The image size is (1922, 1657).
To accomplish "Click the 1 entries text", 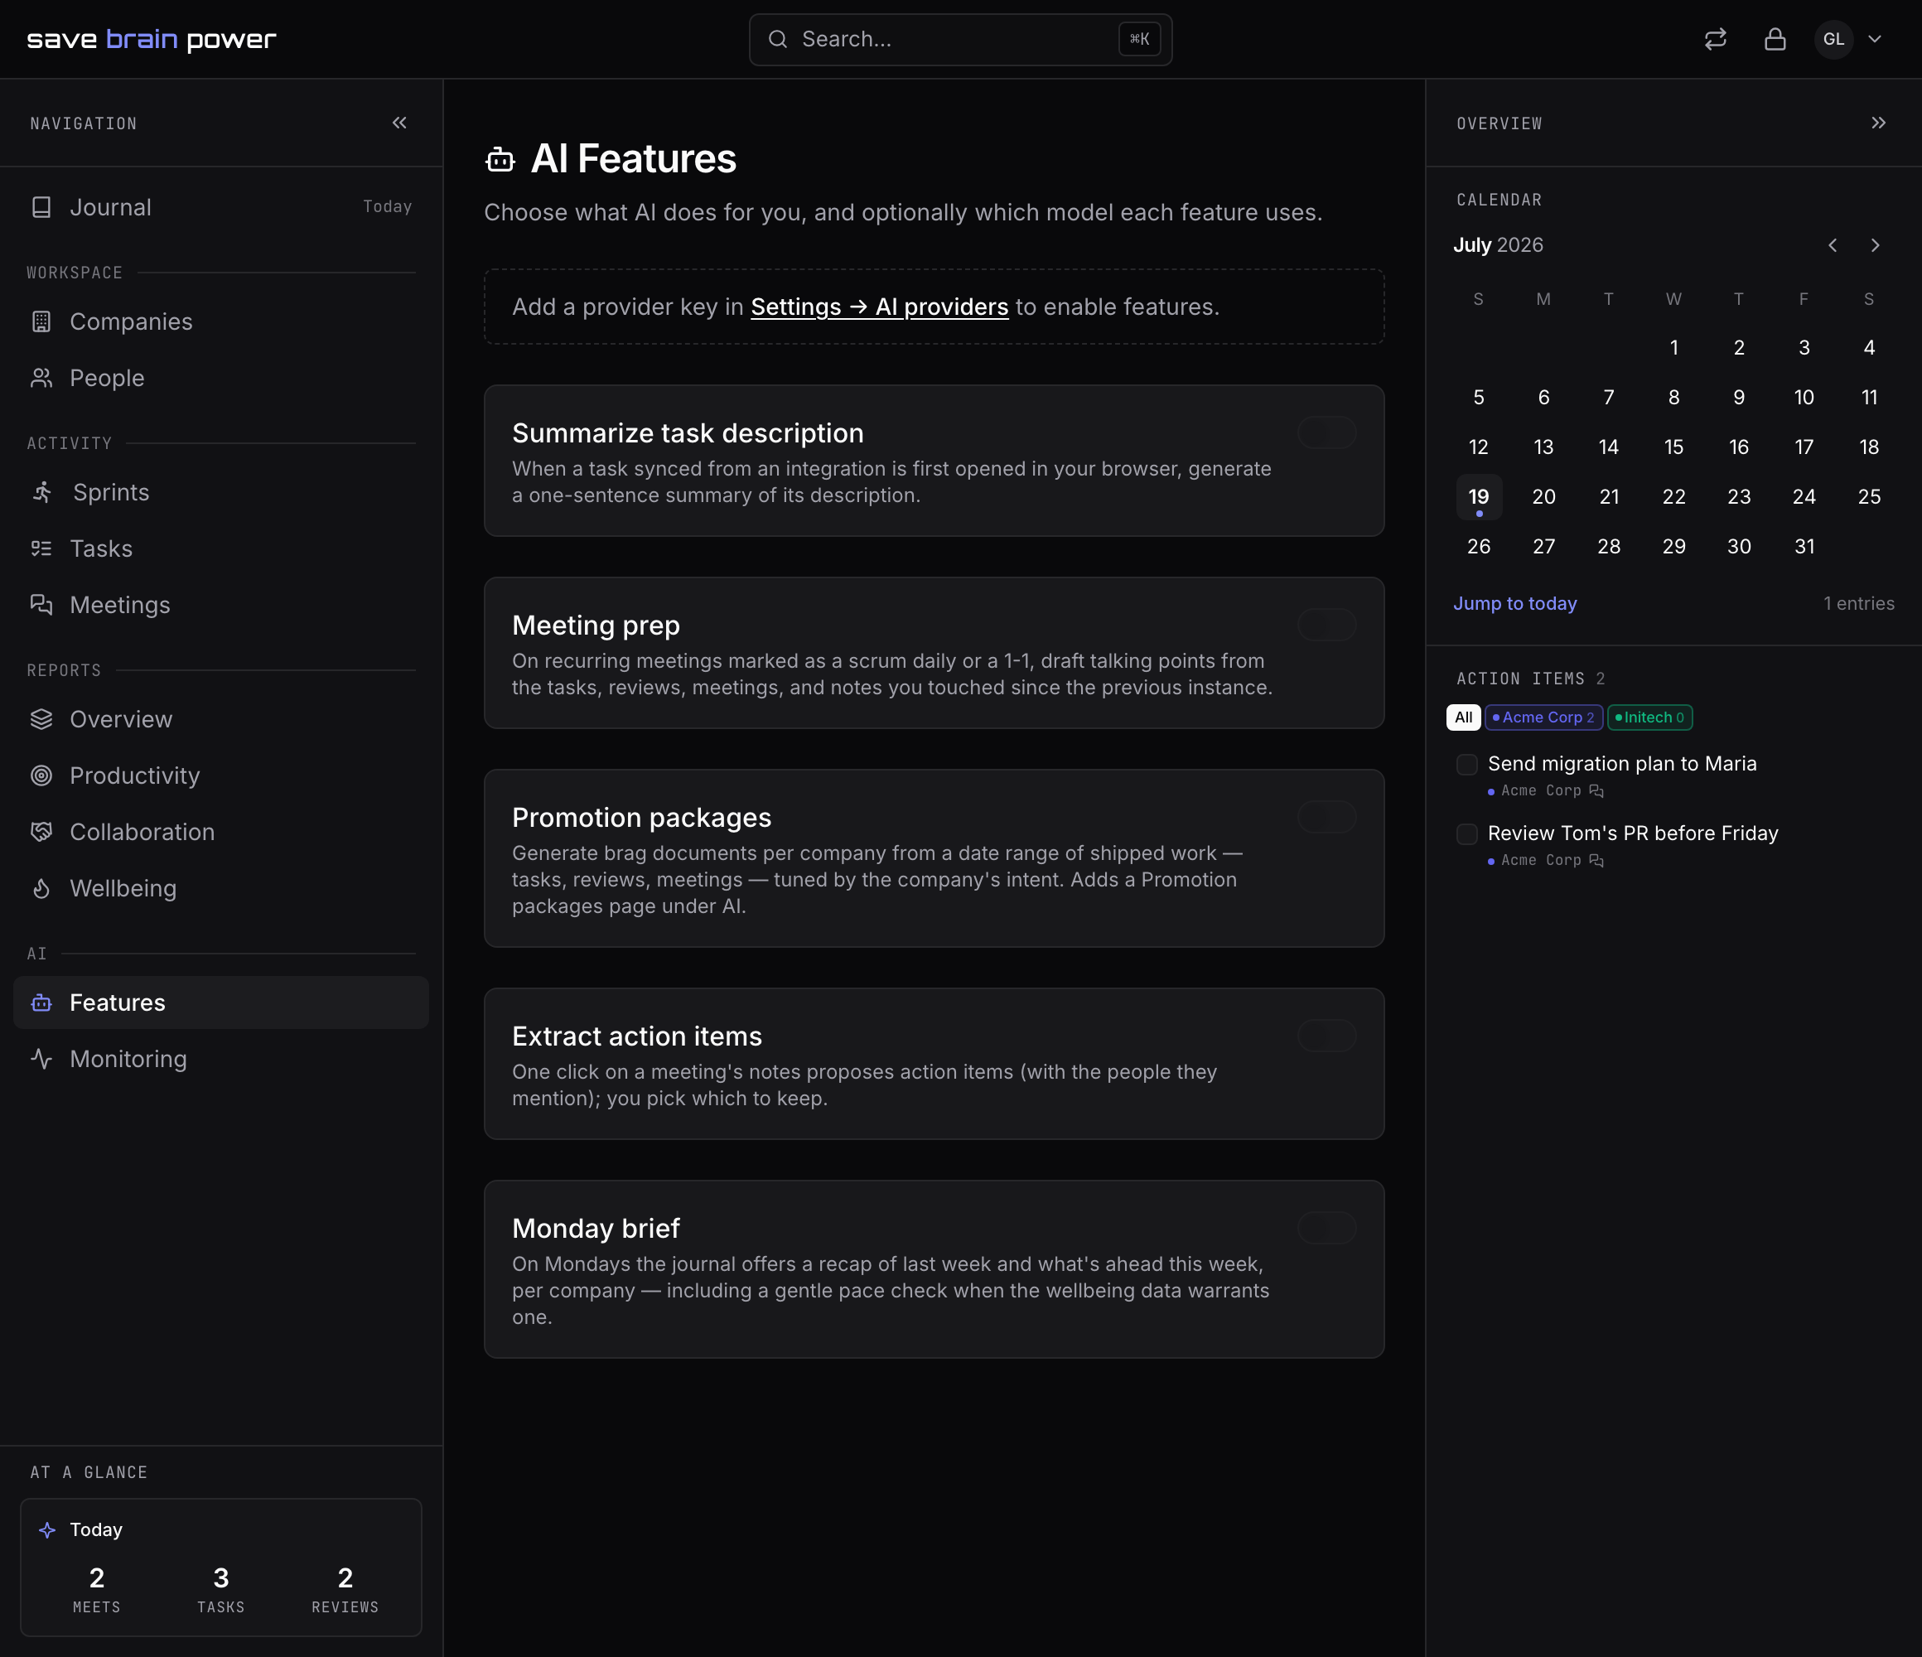I will pos(1858,603).
